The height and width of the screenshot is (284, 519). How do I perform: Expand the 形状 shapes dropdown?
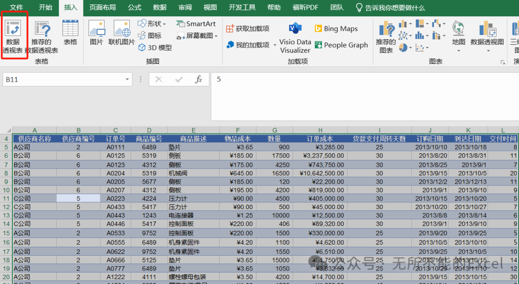point(164,24)
